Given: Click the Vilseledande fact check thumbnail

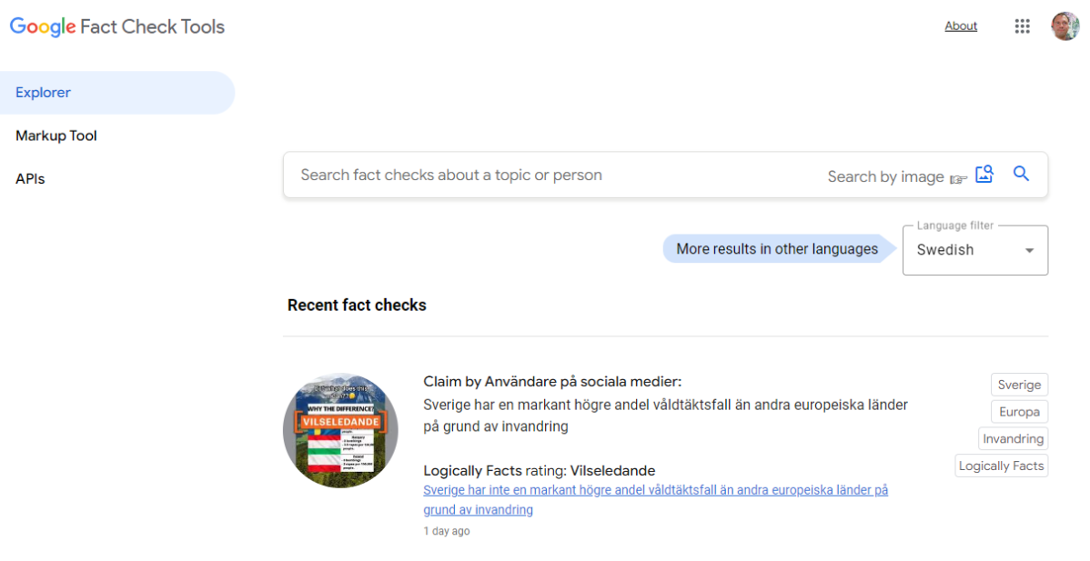Looking at the screenshot, I should coord(340,430).
